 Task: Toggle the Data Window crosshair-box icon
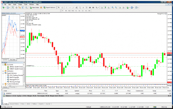(x=16, y=7)
